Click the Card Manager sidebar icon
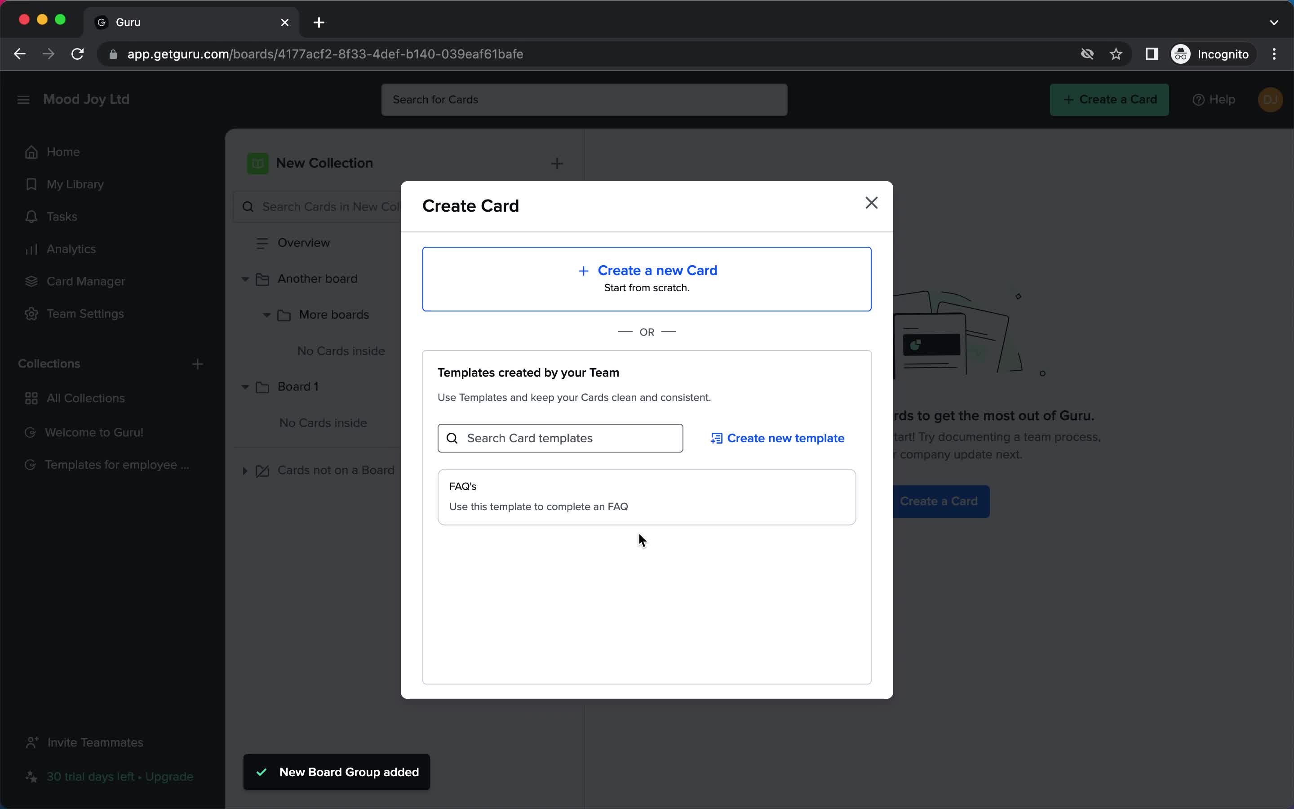This screenshot has height=809, width=1294. point(31,281)
